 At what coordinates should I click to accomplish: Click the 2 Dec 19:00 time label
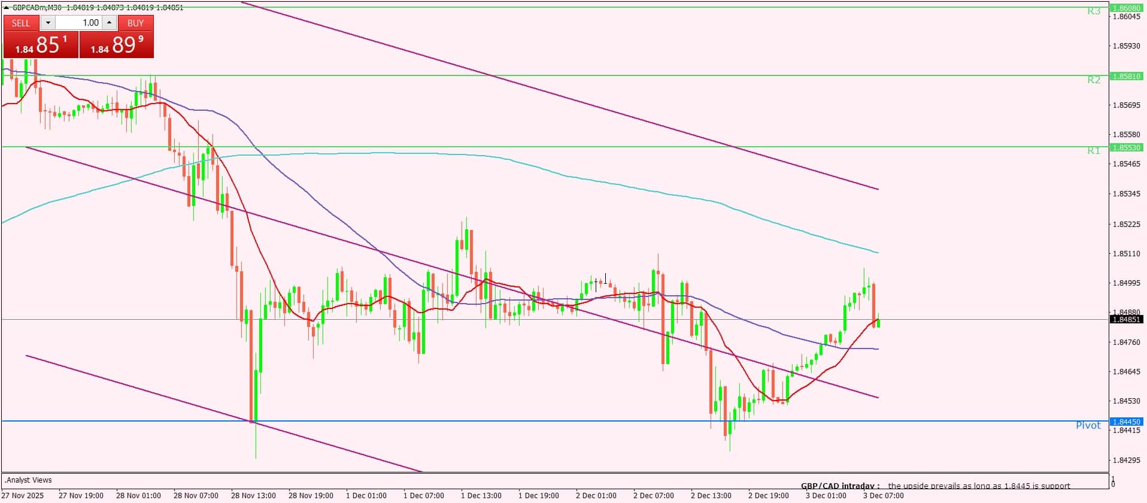768,496
